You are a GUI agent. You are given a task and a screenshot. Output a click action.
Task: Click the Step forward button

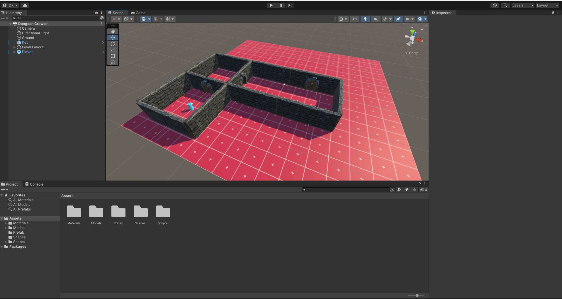(290, 5)
